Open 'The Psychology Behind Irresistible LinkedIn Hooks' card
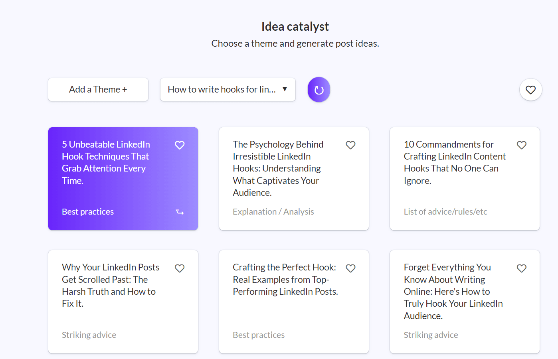 tap(294, 179)
